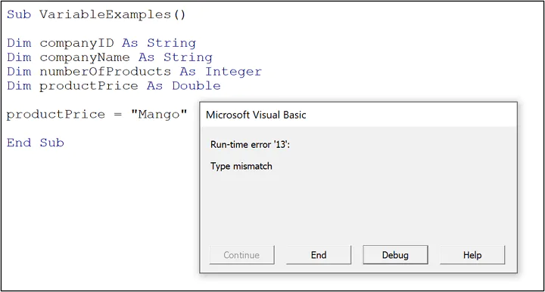Click the End button in error dialog
Viewport: 545px width, 292px height.
click(319, 255)
